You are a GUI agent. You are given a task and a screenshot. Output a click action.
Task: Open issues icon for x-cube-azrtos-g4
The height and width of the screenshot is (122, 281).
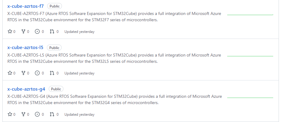(x=38, y=115)
